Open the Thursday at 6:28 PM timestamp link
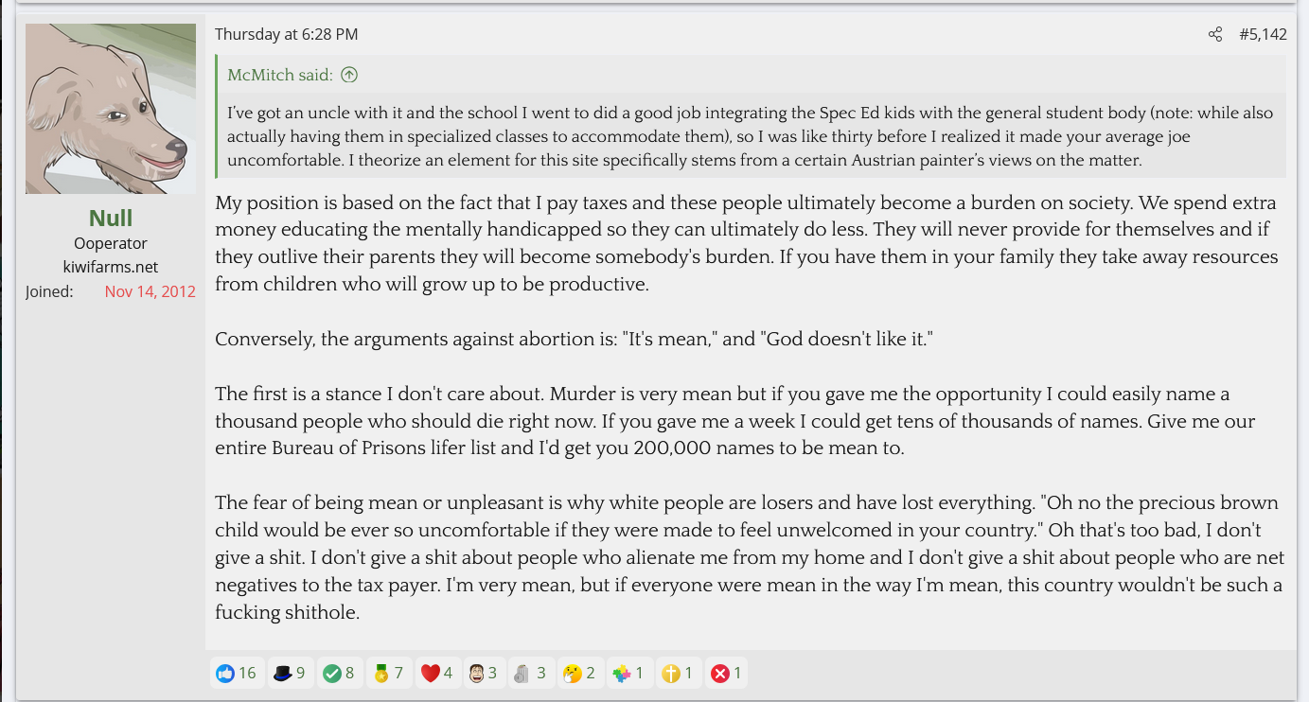Viewport: 1309px width, 702px height. coord(286,35)
